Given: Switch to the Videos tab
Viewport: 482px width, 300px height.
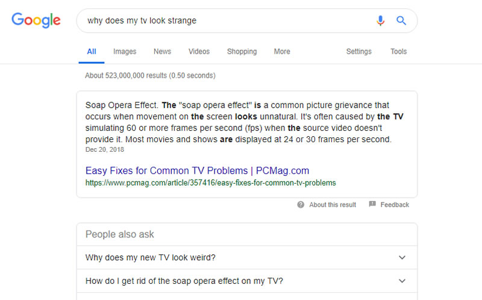Looking at the screenshot, I should point(199,51).
